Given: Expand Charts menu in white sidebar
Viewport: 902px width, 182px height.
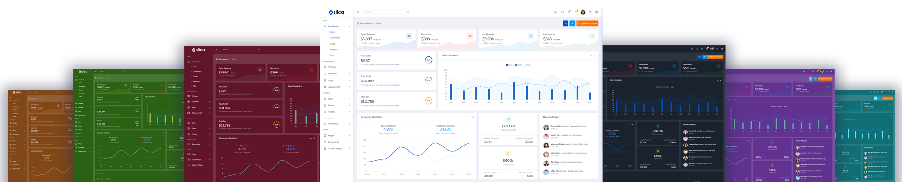Looking at the screenshot, I should click(x=337, y=112).
